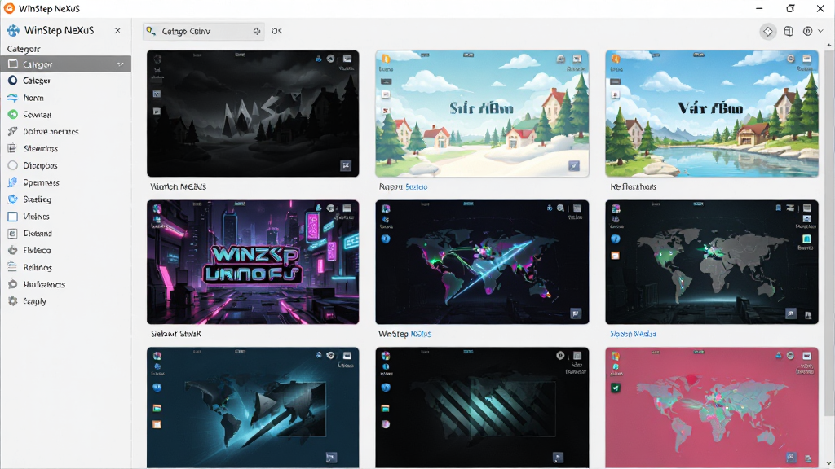This screenshot has width=835, height=469.
Task: Select the 'Dloerpos' row with empty circle icon
Action: coord(65,166)
